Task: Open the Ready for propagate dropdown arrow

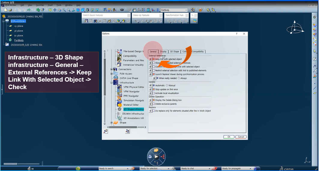Action: (251, 169)
